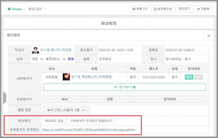Click the 재등록 button
Image resolution: width=218 pixels, height=138 pixels.
(203, 9)
